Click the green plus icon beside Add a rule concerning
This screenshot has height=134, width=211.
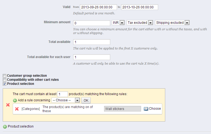[x=15, y=100]
